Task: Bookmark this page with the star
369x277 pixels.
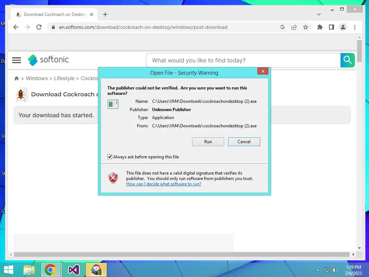Action: point(306,27)
